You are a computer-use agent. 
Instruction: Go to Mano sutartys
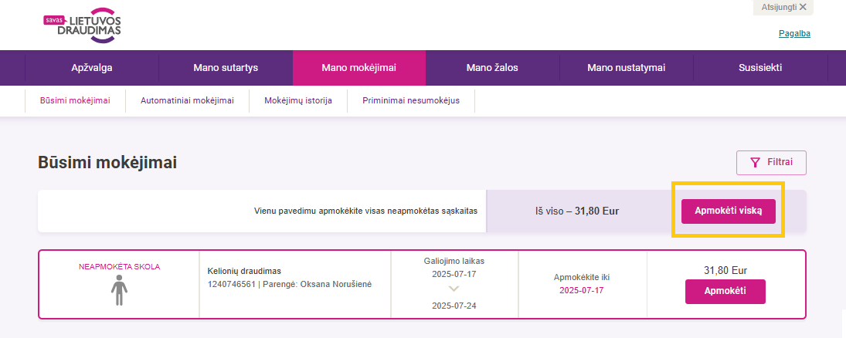click(x=226, y=68)
